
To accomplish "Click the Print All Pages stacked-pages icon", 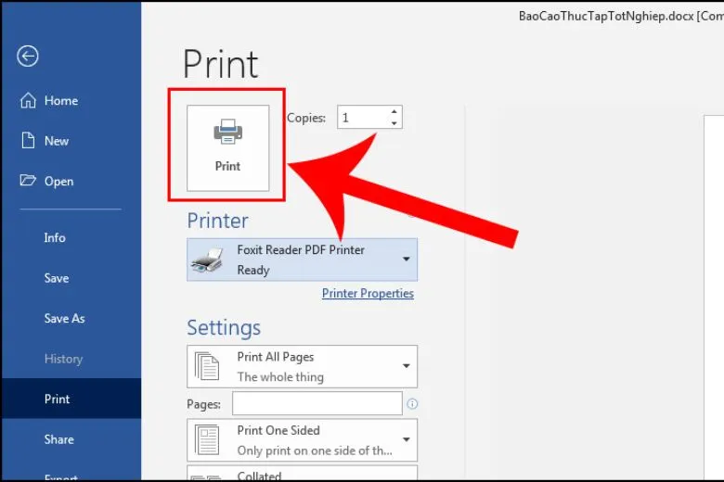I will [x=206, y=366].
